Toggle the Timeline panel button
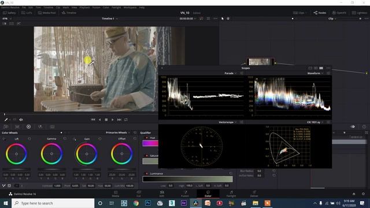The width and height of the screenshot is (370, 208). (69, 13)
